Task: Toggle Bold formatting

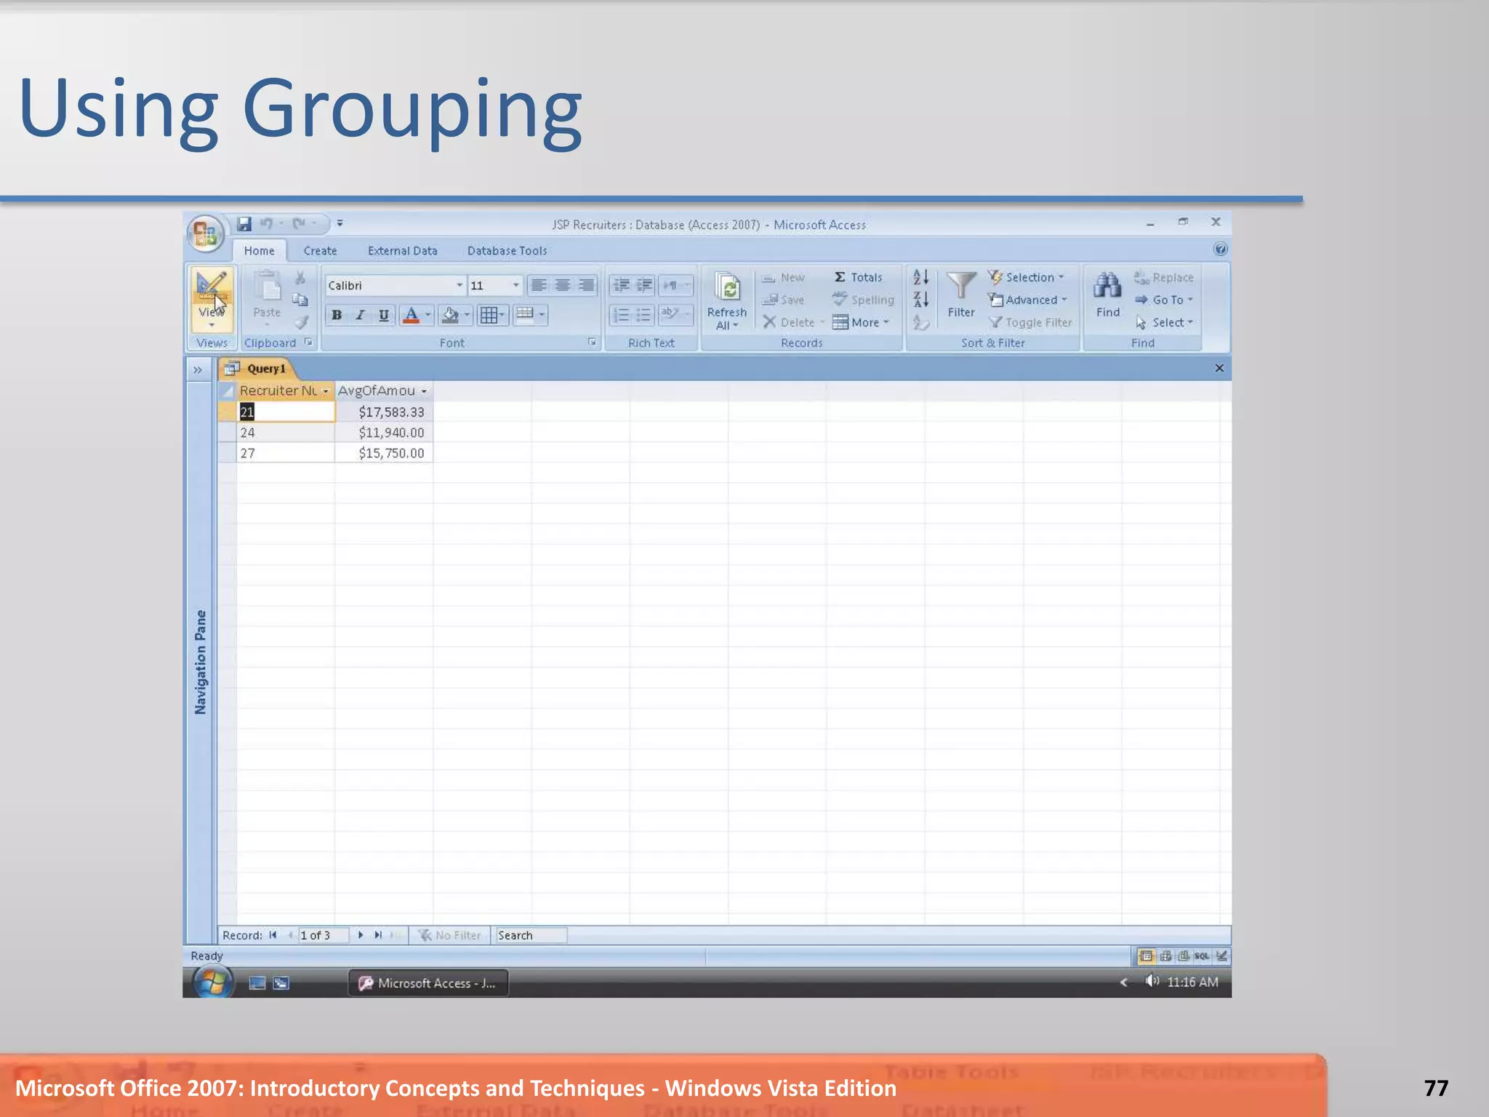Action: tap(337, 315)
